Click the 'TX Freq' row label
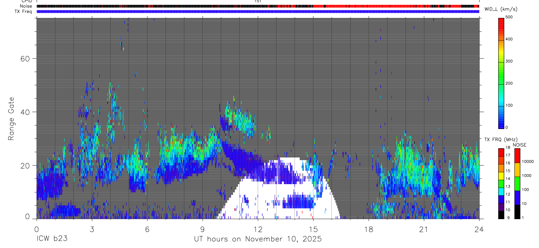Viewport: 539px width, 248px height. [x=24, y=11]
